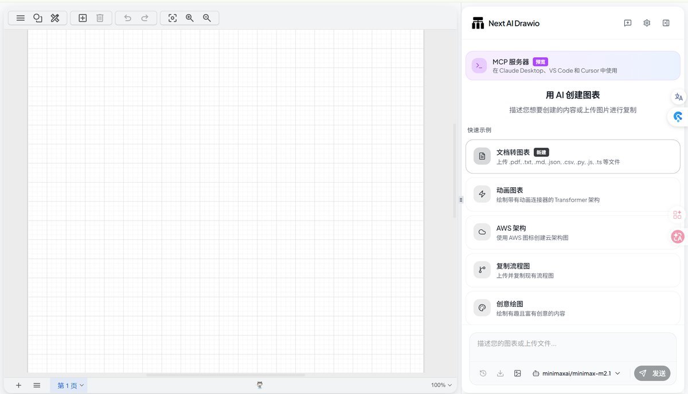Click the delete trash icon
The image size is (688, 394).
tap(100, 18)
